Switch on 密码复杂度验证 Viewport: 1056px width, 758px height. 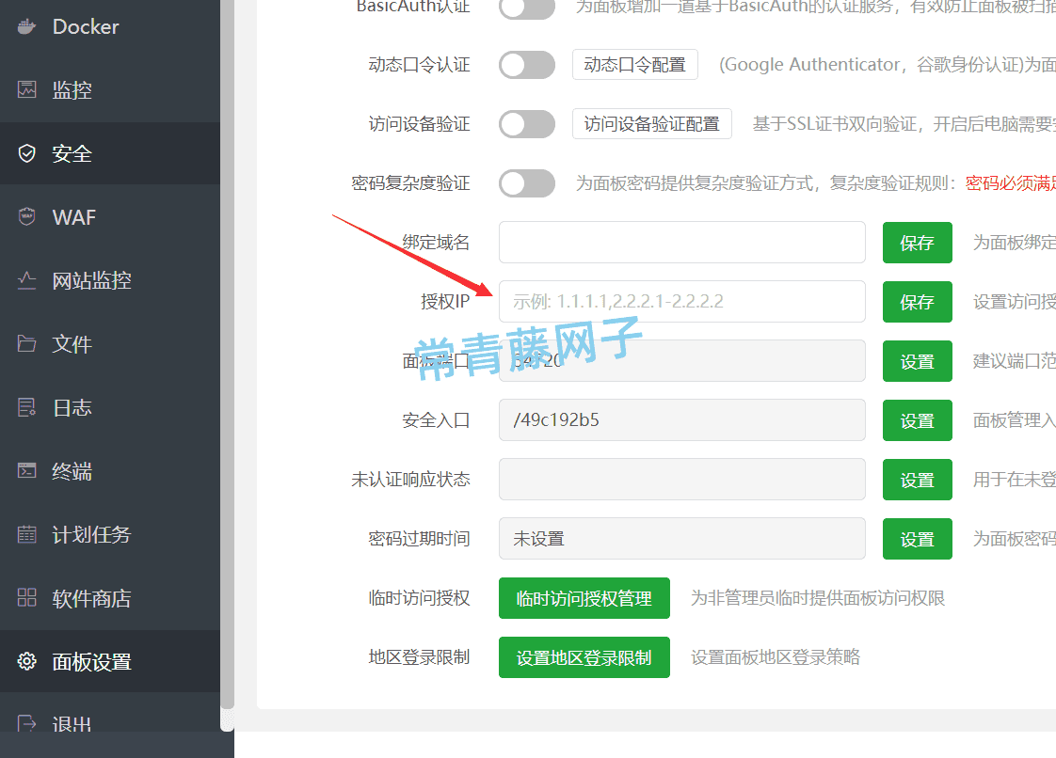[x=526, y=182]
